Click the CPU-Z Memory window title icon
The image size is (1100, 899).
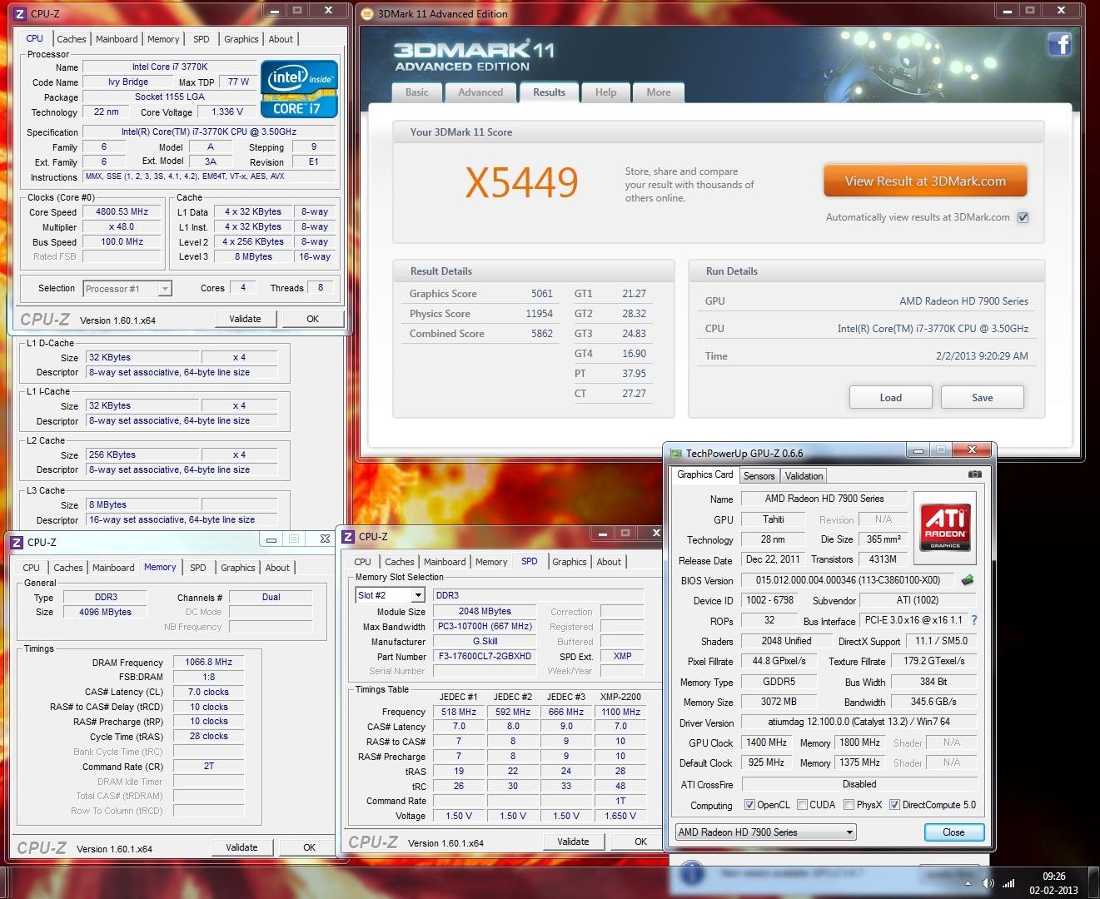(17, 542)
